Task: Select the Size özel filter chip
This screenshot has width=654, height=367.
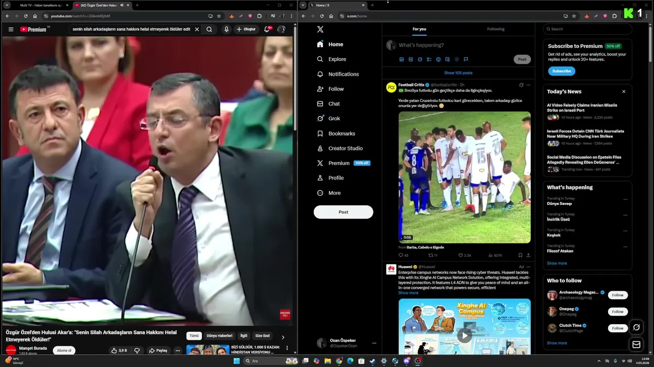Action: click(x=262, y=336)
